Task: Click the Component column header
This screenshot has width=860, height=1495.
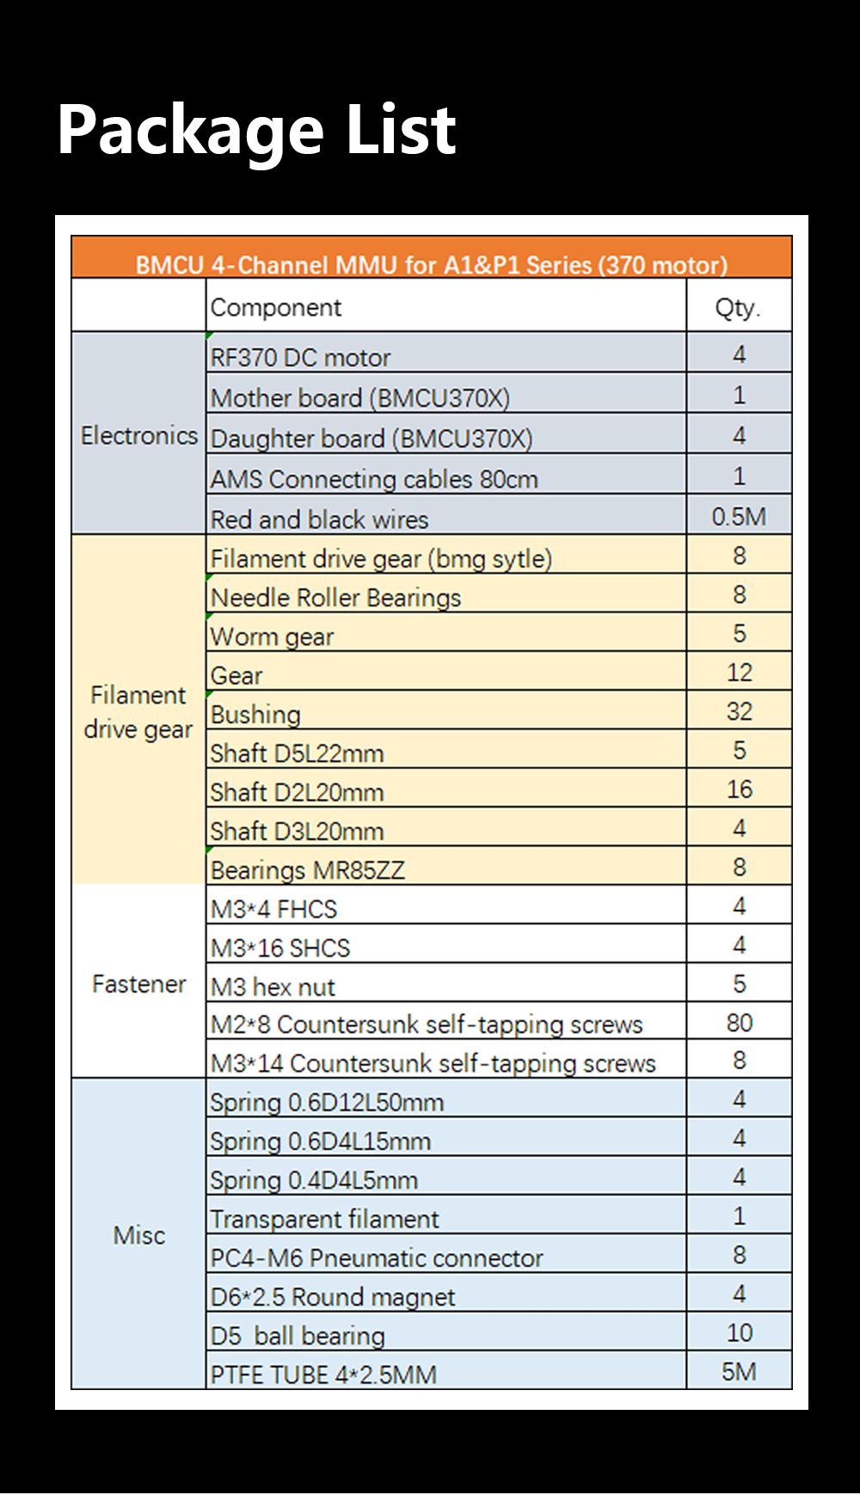Action: pyautogui.click(x=446, y=305)
